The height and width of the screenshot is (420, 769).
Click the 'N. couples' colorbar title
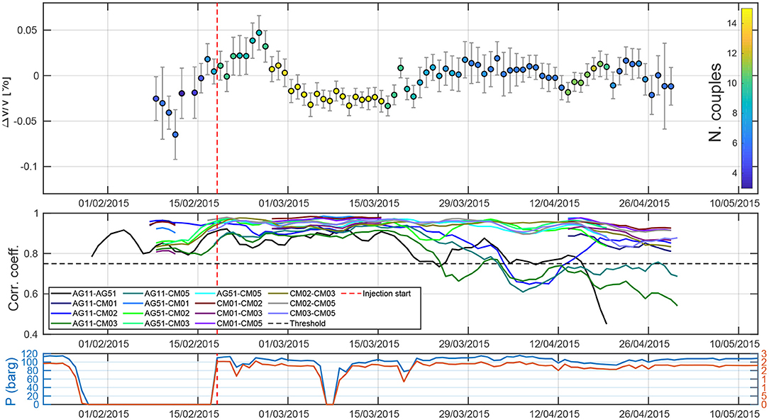tap(715, 102)
